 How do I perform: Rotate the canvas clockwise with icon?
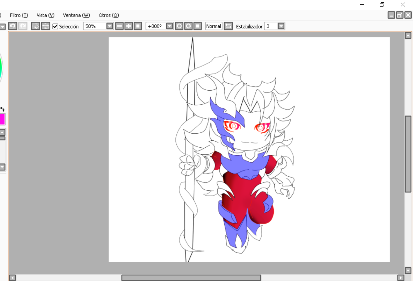pos(189,26)
